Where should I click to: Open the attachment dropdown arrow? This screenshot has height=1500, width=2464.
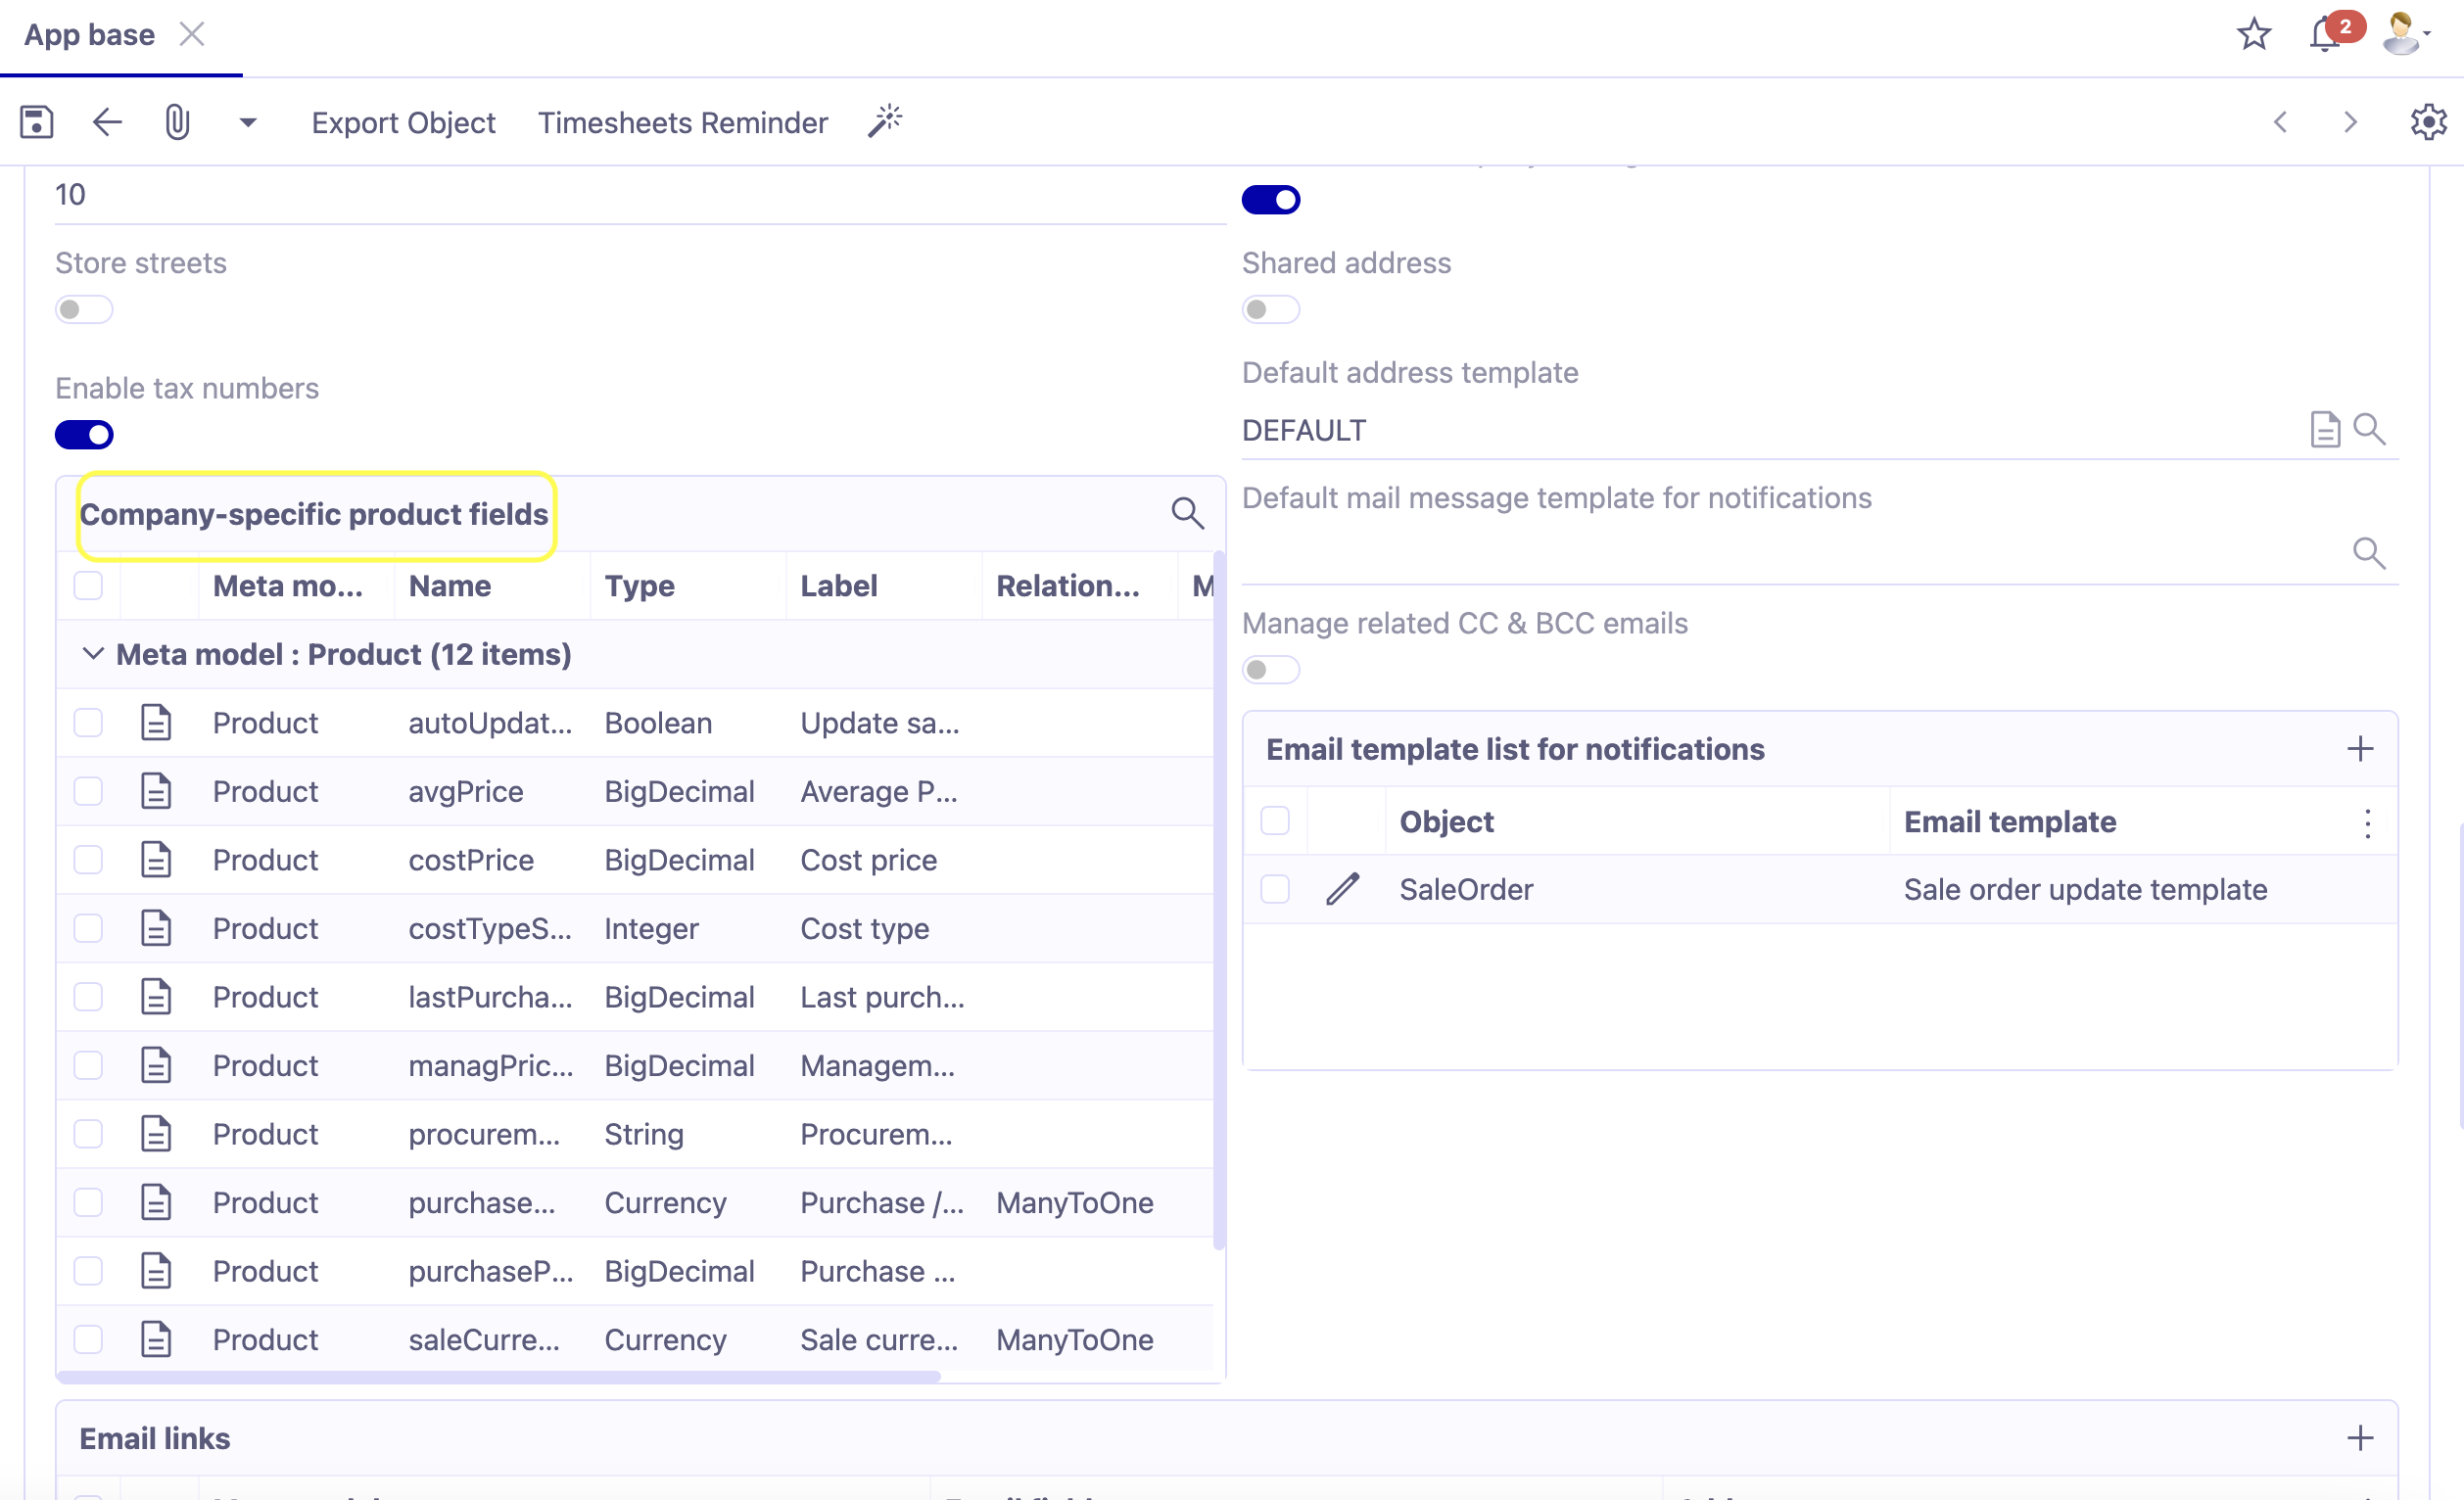click(247, 122)
